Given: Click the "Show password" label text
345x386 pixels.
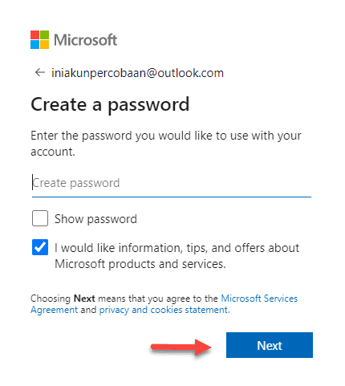Looking at the screenshot, I should click(95, 219).
